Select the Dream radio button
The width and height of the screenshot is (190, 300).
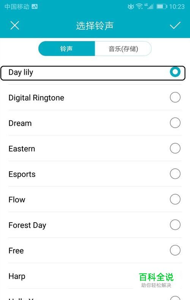pyautogui.click(x=175, y=123)
